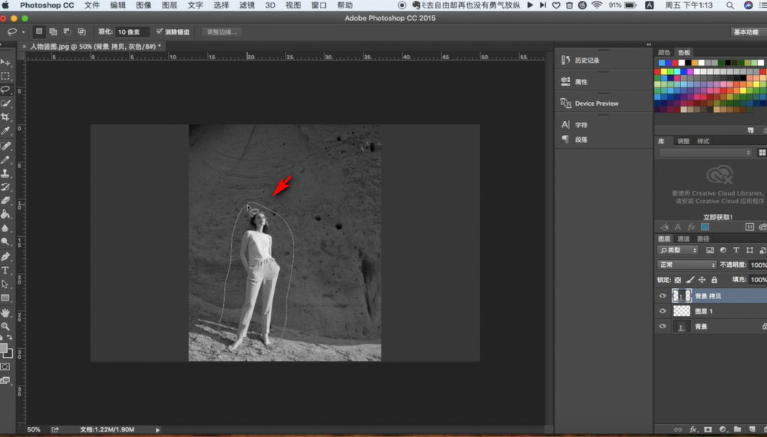Select the Healing Brush tool
The height and width of the screenshot is (437, 767).
click(5, 146)
